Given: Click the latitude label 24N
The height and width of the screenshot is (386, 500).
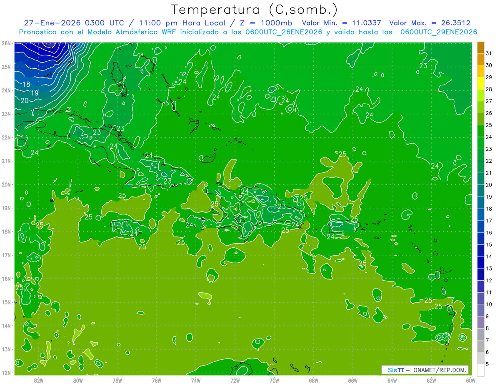Looking at the screenshot, I should pyautogui.click(x=6, y=90).
